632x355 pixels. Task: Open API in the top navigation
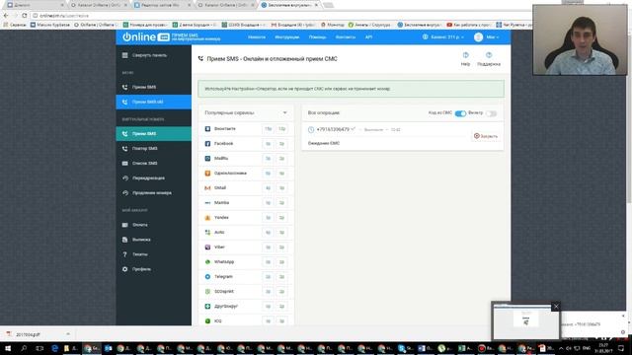pos(368,37)
